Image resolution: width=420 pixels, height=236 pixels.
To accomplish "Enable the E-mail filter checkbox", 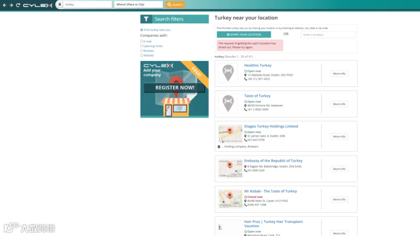I will (x=142, y=41).
